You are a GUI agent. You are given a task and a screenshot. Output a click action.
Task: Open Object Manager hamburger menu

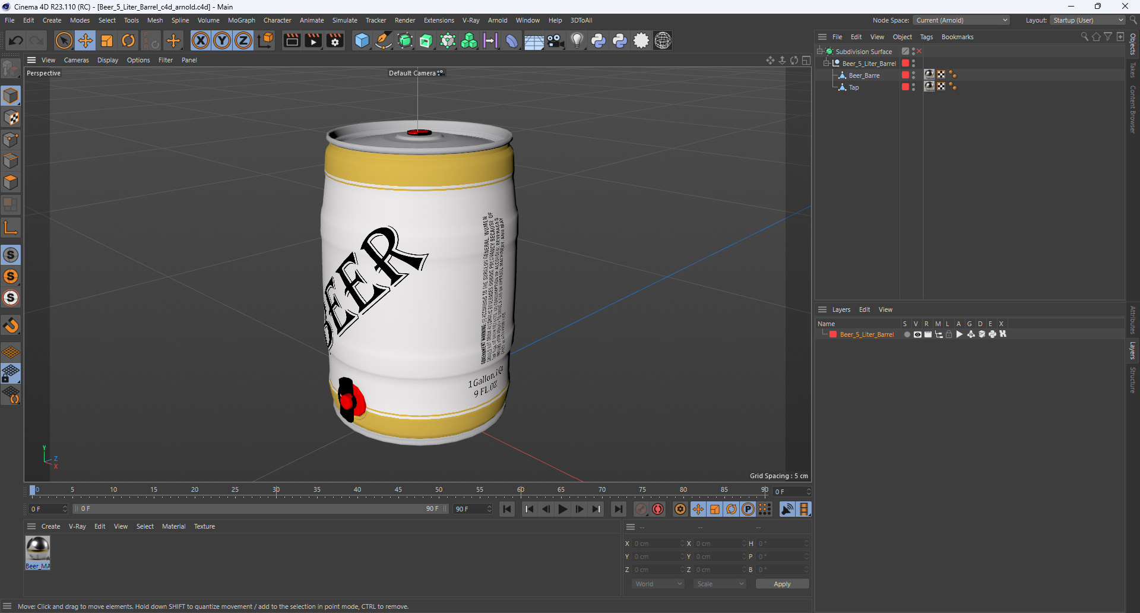[822, 37]
